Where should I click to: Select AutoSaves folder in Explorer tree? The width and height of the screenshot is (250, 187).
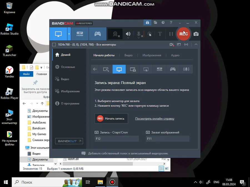pos(39,122)
